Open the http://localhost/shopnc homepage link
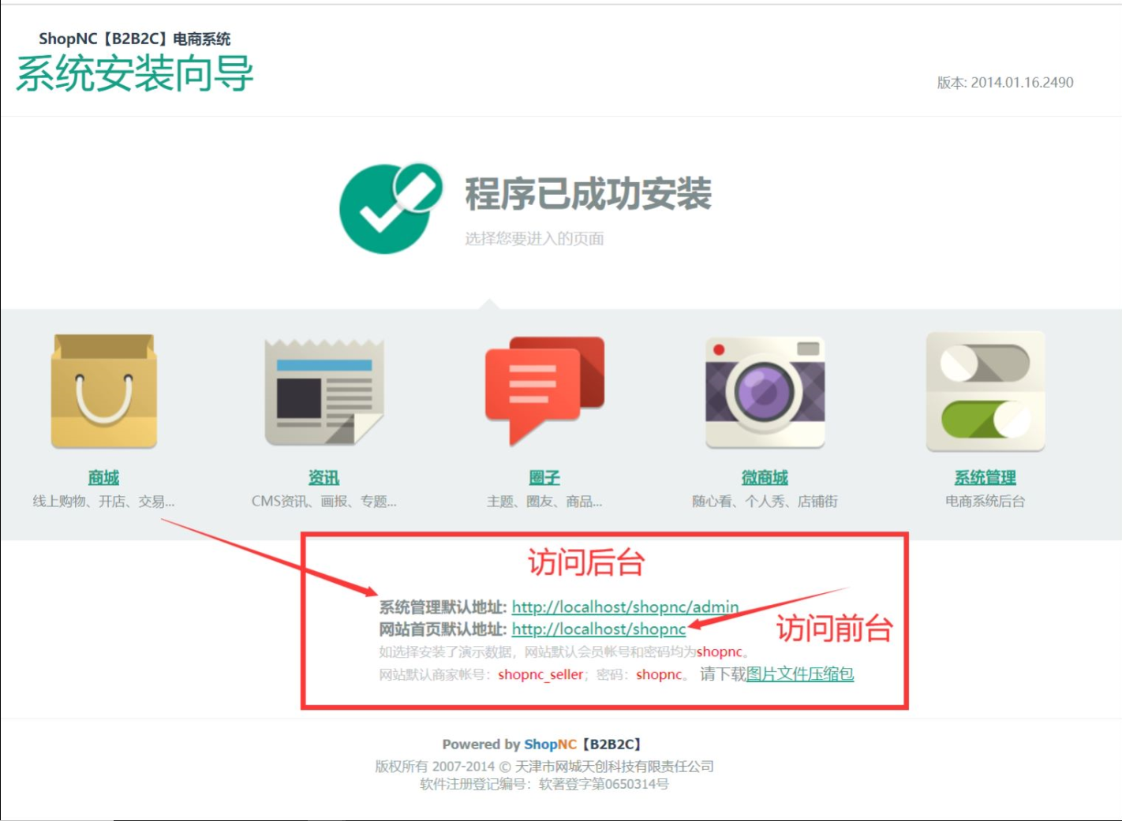 (599, 629)
